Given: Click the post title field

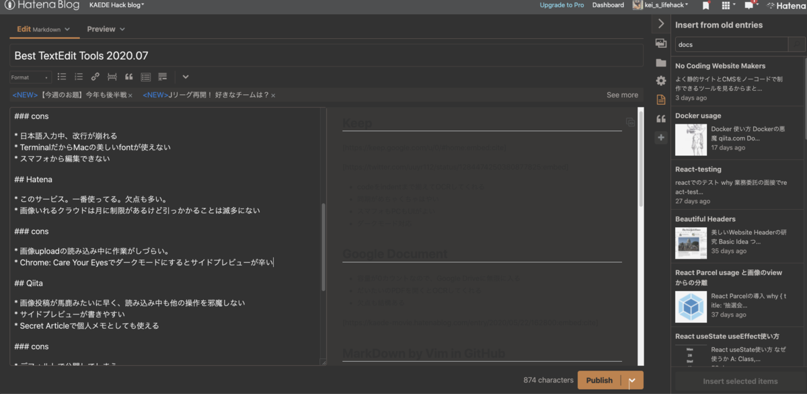Looking at the screenshot, I should pos(327,56).
